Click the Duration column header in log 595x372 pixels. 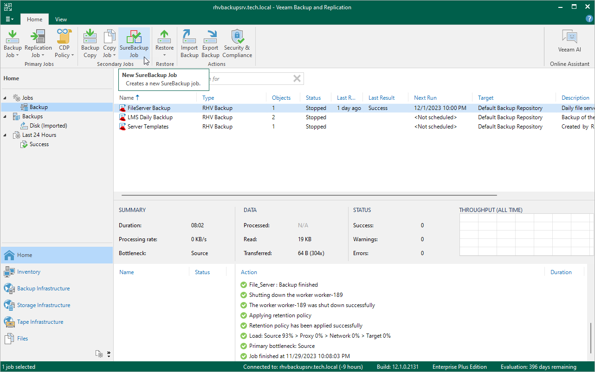(561, 272)
